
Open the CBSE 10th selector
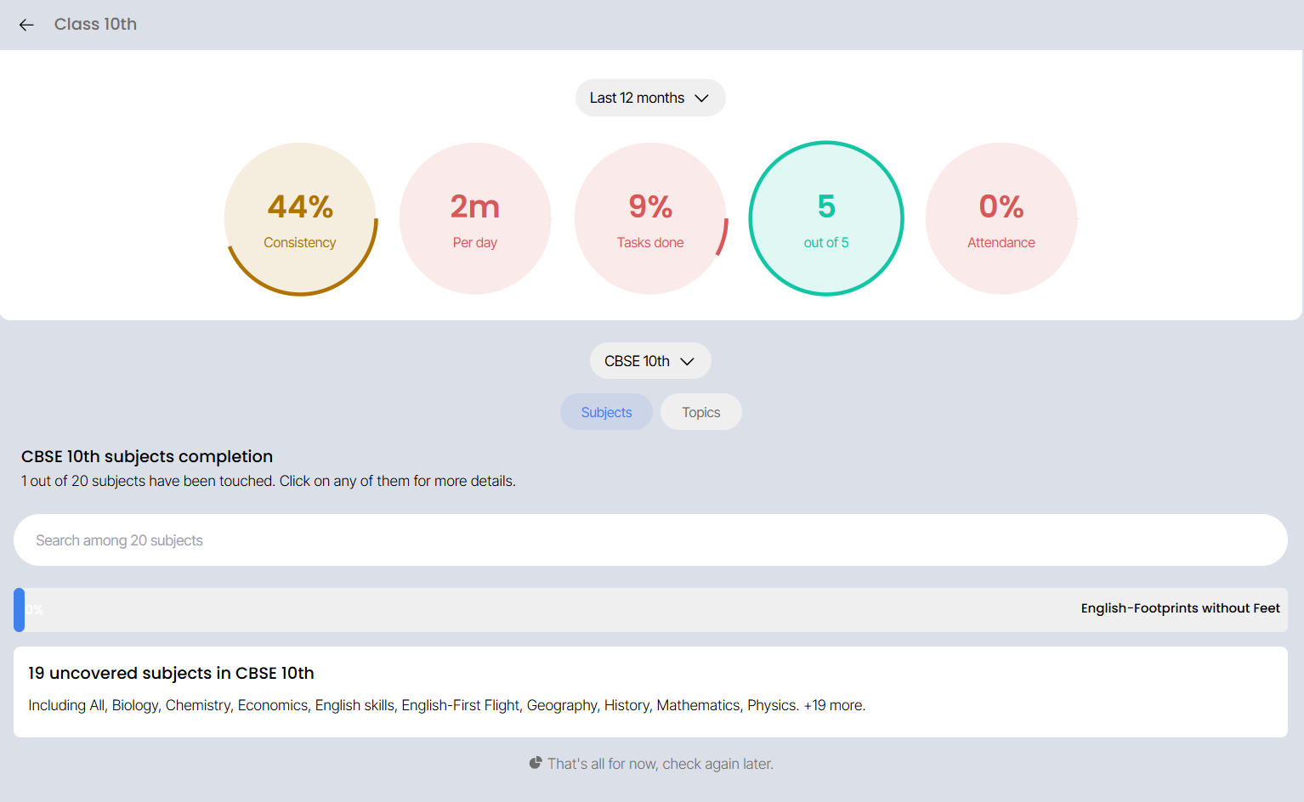pos(650,360)
